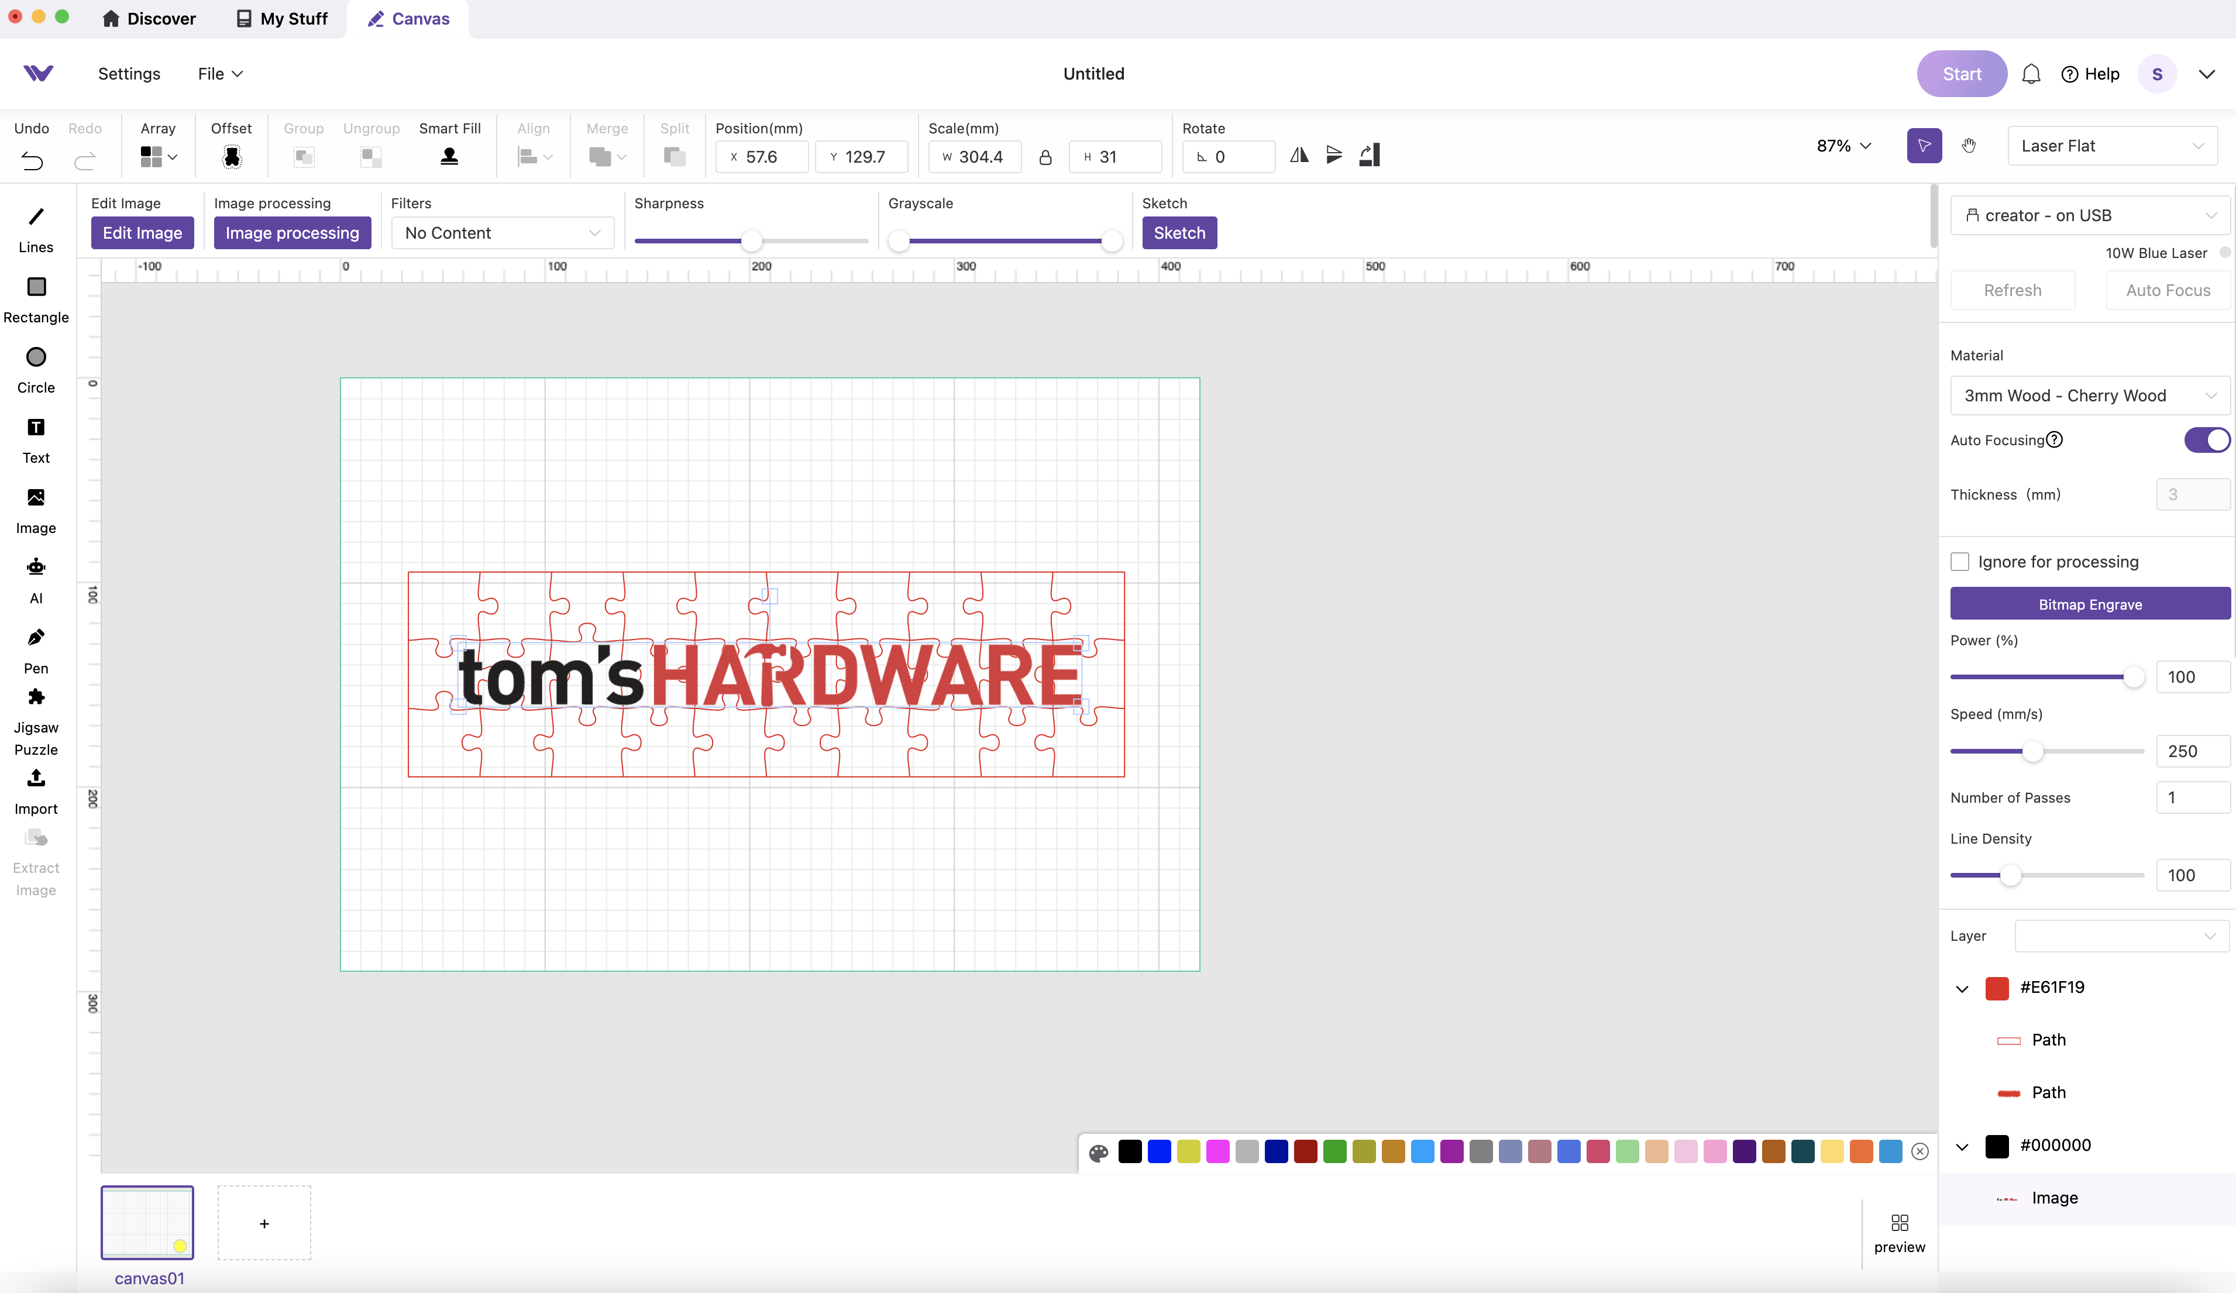Click the Import icon

(36, 778)
